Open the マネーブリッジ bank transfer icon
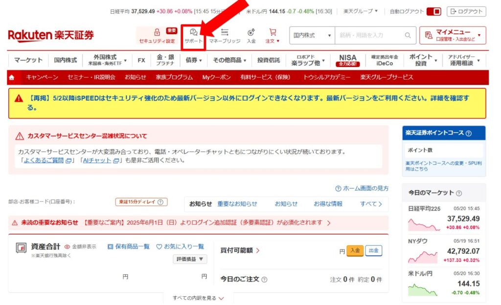501x305 pixels. click(x=225, y=32)
